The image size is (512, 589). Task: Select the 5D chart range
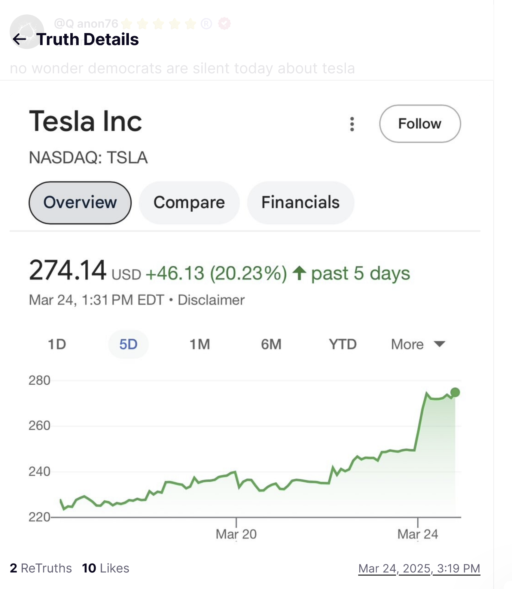point(128,344)
